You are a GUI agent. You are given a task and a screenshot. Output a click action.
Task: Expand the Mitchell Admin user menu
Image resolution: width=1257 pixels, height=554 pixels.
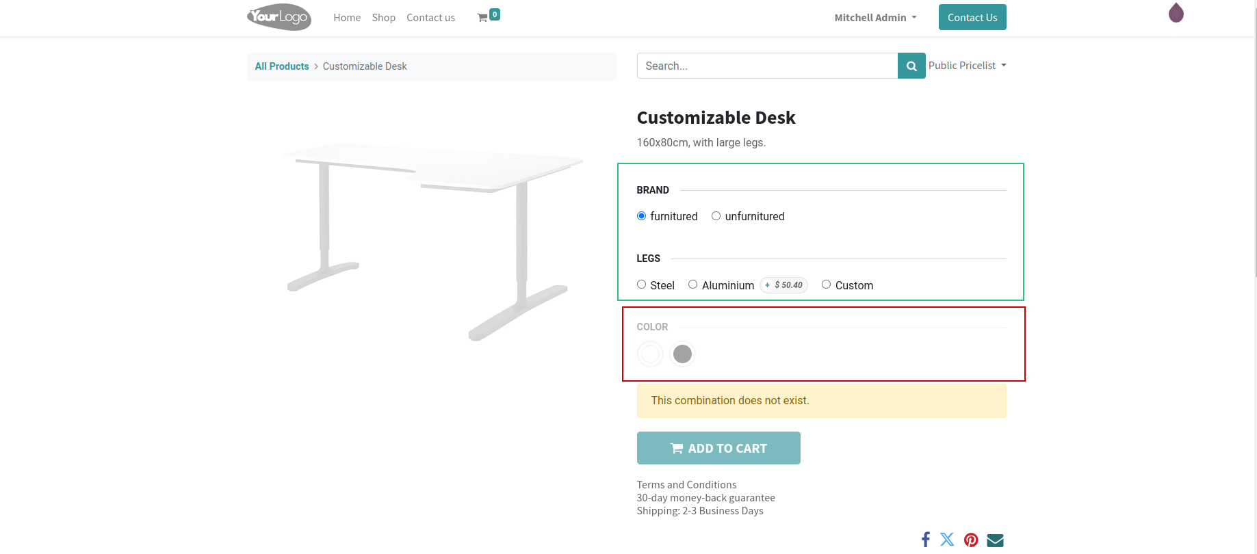click(874, 18)
